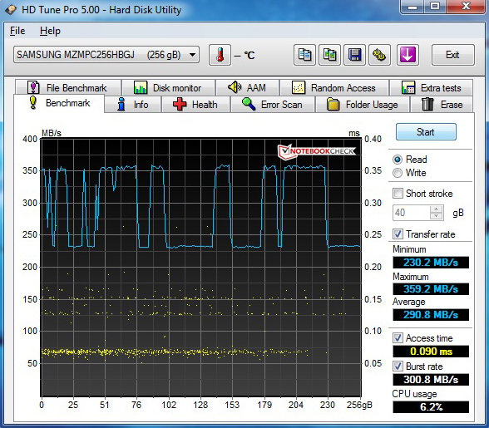Switch to the Random Access tab
This screenshot has height=428, width=489.
[334, 88]
